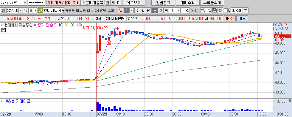The height and width of the screenshot is (117, 292).
Task: Click the panel collapse icon beside stock code
Action: click(3, 10)
